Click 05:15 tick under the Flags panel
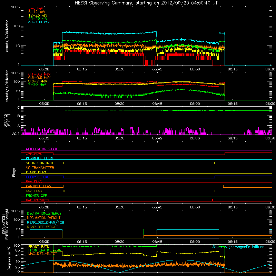 click(x=82, y=207)
